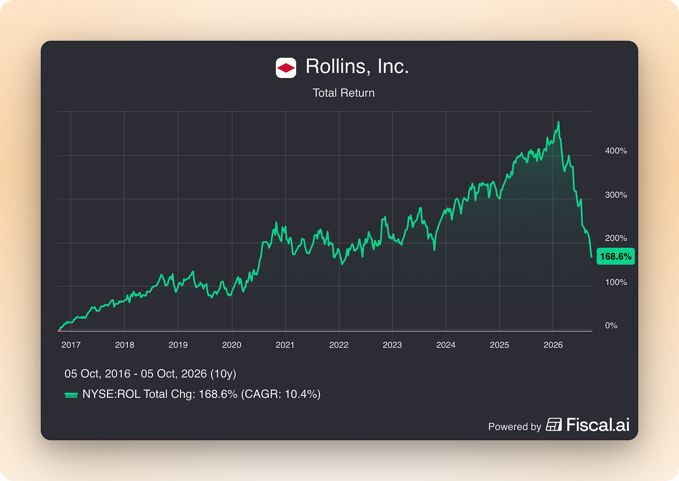Click the Total Return subtitle
The image size is (679, 481).
[344, 93]
